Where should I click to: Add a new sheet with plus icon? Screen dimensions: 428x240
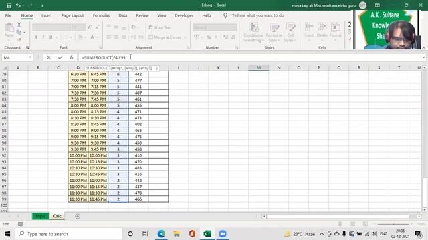78,216
